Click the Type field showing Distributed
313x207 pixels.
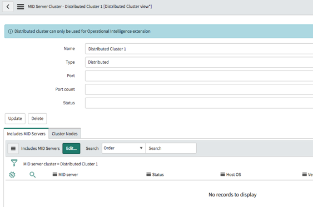coord(199,62)
